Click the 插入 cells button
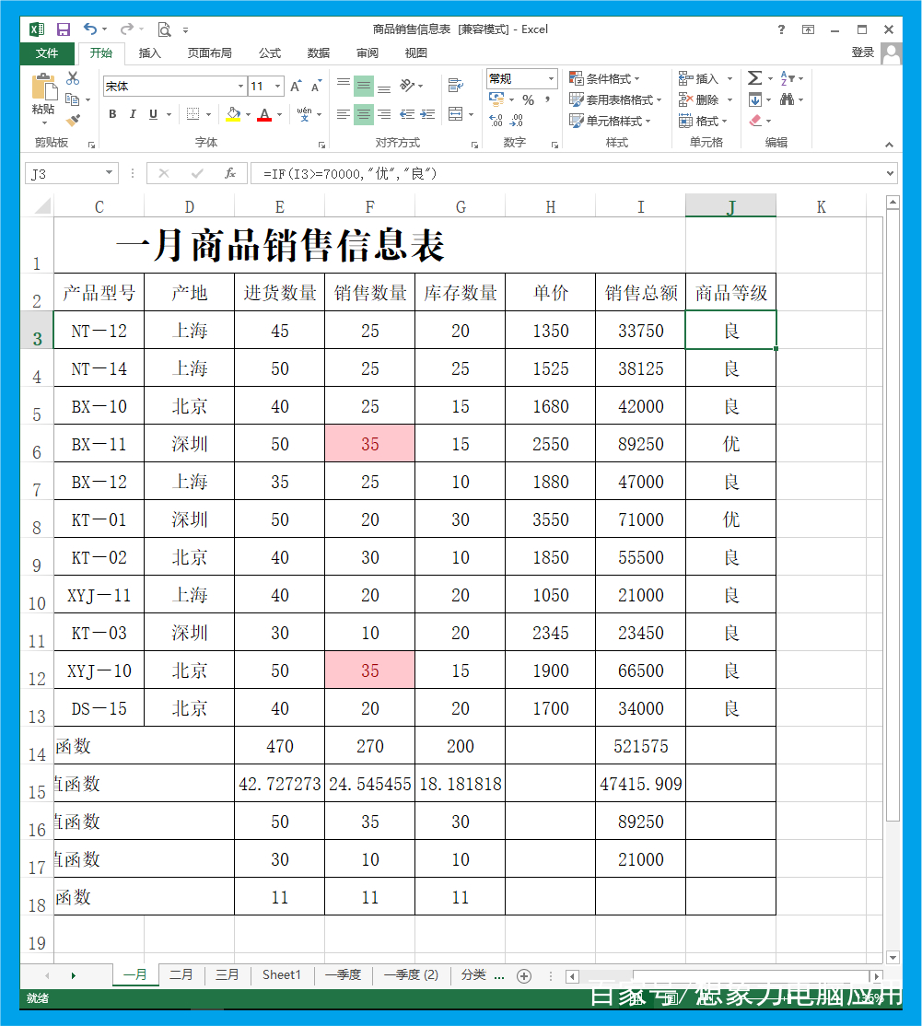 706,78
